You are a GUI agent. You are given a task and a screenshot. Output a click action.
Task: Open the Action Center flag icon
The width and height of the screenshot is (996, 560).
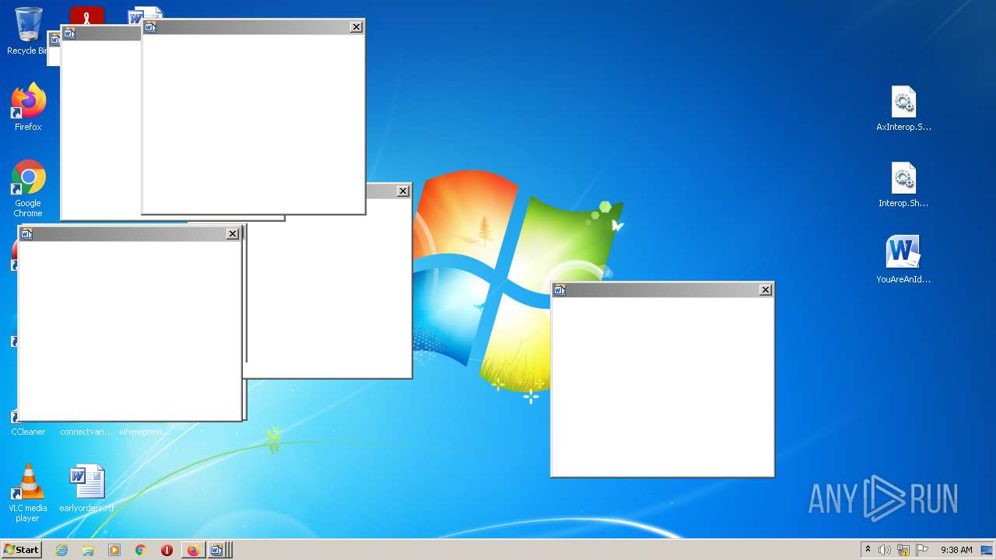pyautogui.click(x=922, y=550)
